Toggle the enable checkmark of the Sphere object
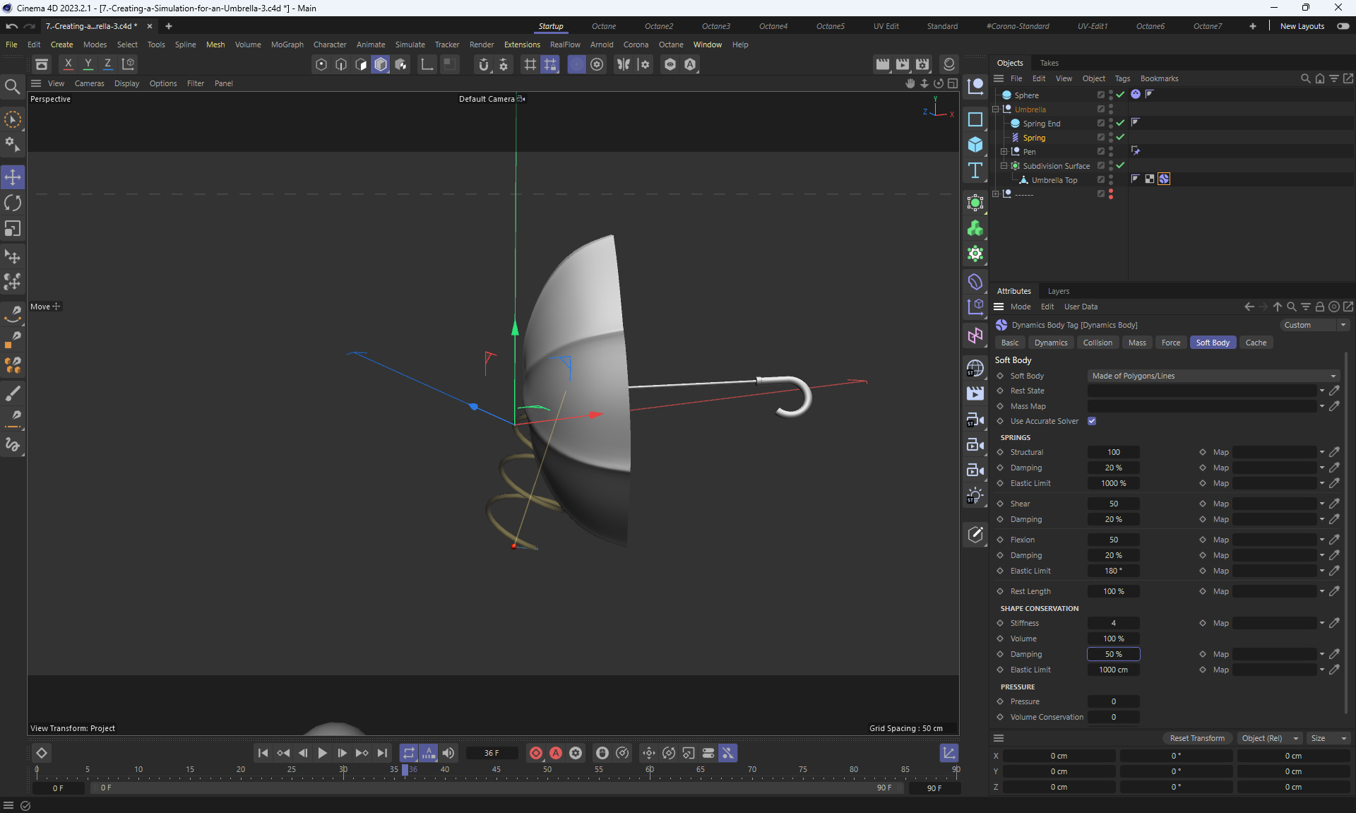Screen dimensions: 1356x813 1120,95
